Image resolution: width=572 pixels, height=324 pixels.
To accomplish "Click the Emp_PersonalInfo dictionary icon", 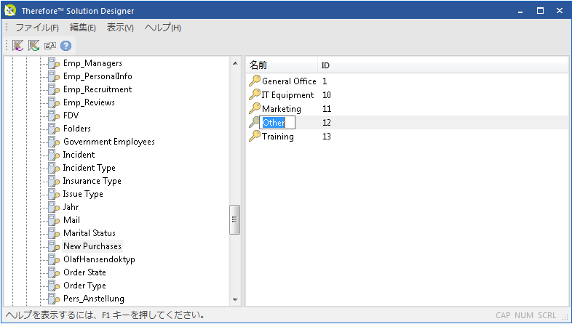I will (x=54, y=76).
